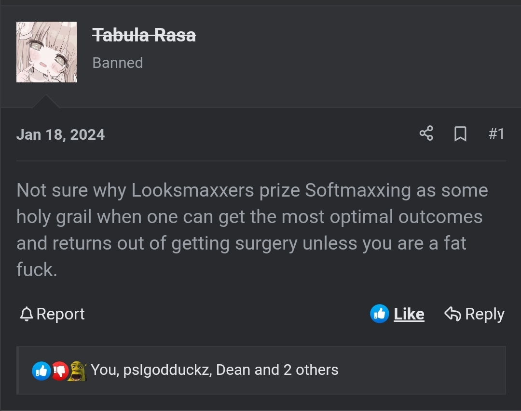This screenshot has width=521, height=411.
Task: Click the thumbs-up reaction in the reaction bar
Action: pos(41,371)
